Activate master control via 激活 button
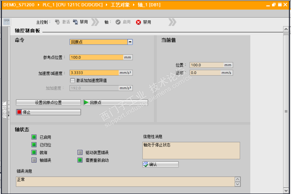This screenshot has width=291, height=194. click(x=63, y=22)
